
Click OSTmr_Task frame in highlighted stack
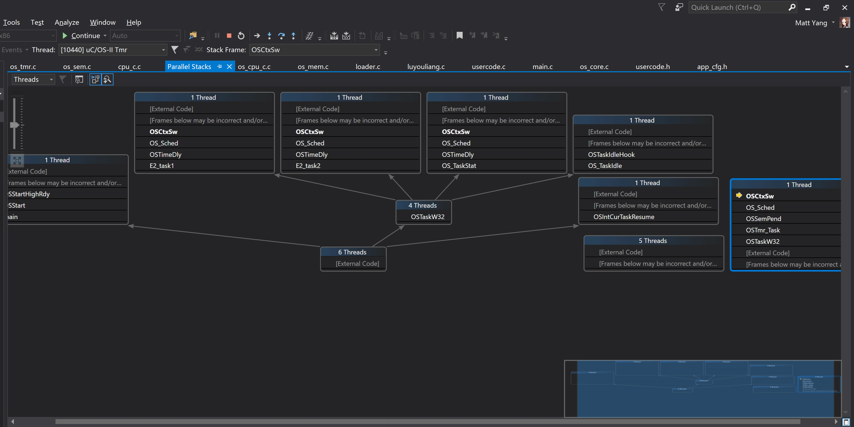(763, 230)
